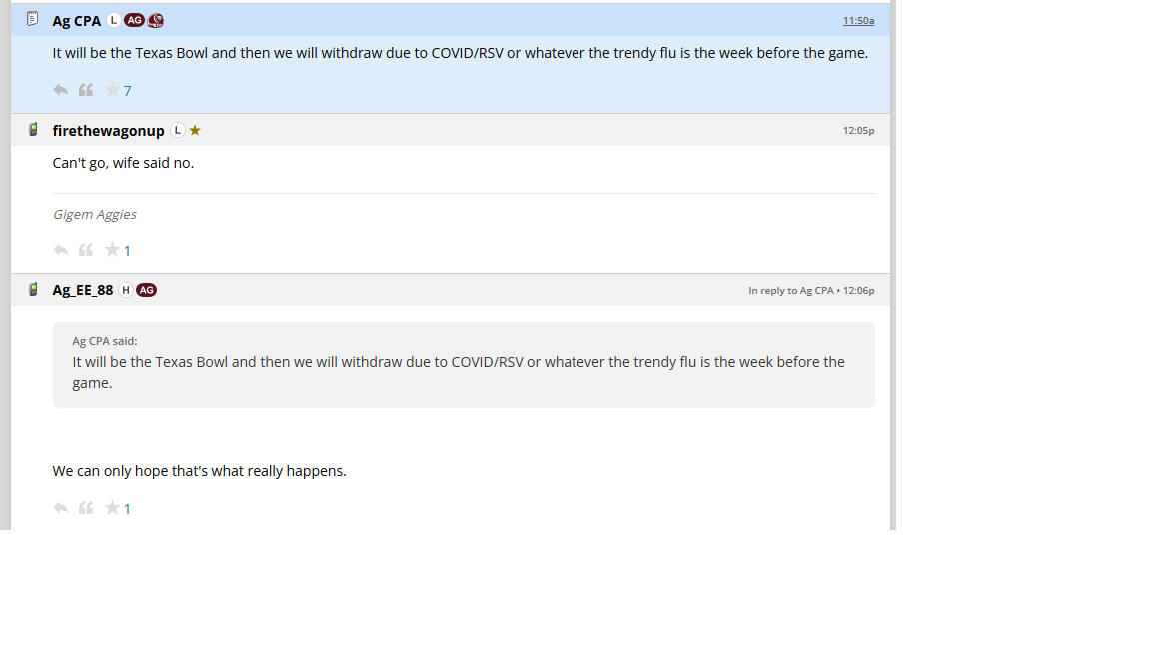Screen dimensions: 1151x647
Task: Click "We can only hope that's what really happens."
Action: click(199, 471)
